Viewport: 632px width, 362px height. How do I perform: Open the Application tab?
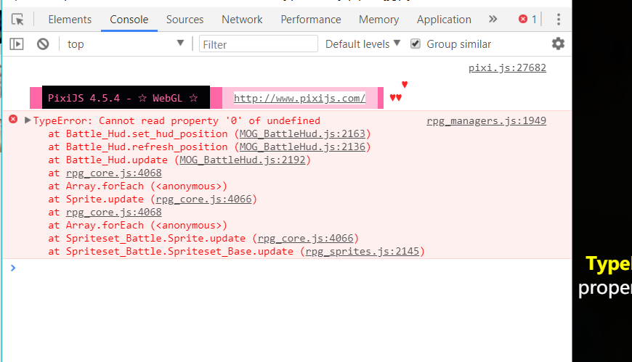[x=444, y=20]
